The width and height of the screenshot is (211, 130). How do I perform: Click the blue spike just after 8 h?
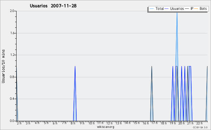coord(75,93)
